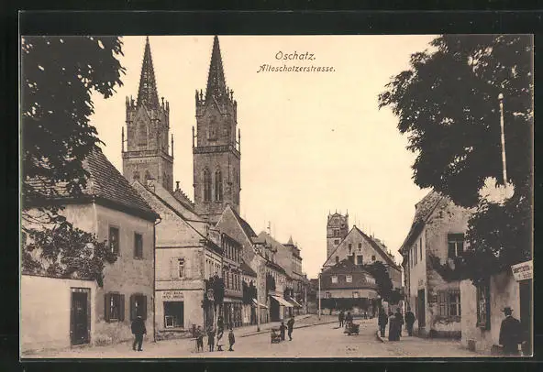Select the dark door of left house
The width and height of the screenshot is (543, 372).
(x=80, y=317)
